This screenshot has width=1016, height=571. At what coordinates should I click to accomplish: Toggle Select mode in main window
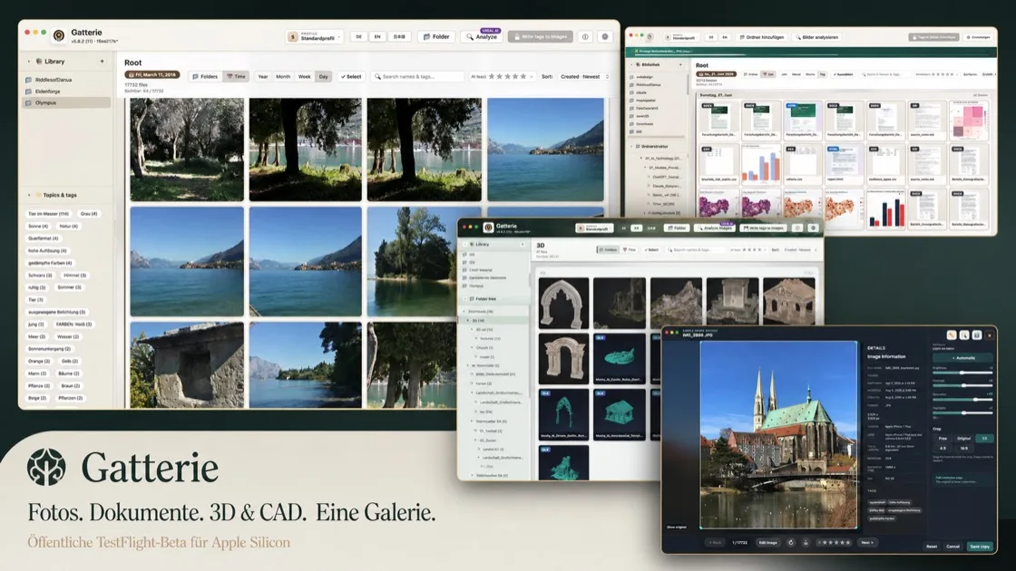[352, 76]
